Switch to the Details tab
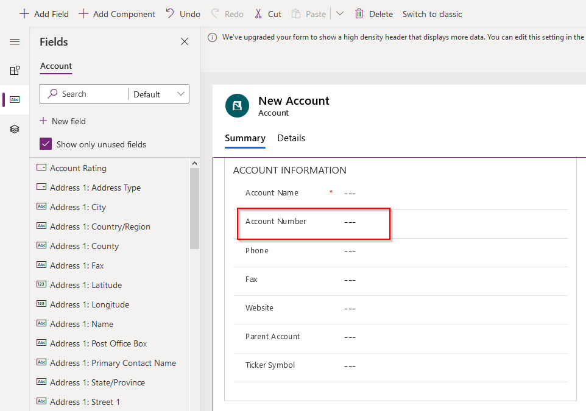Image resolution: width=586 pixels, height=411 pixels. pos(291,138)
